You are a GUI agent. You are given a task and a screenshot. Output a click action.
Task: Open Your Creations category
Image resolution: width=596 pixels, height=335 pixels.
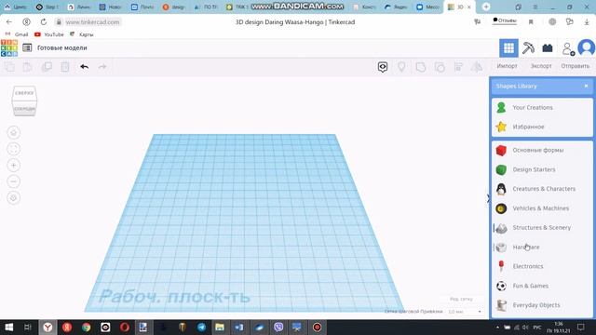click(542, 108)
